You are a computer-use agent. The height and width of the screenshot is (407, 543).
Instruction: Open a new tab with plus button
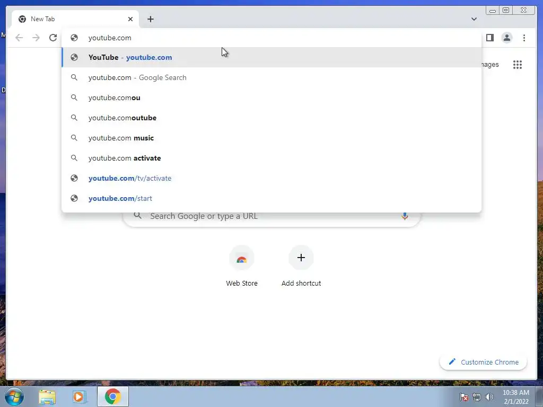click(150, 19)
